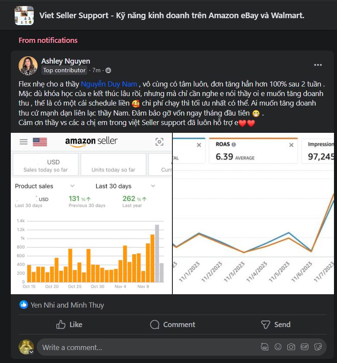Like the post by Ashley Nguyen
The image size is (337, 363).
69,324
